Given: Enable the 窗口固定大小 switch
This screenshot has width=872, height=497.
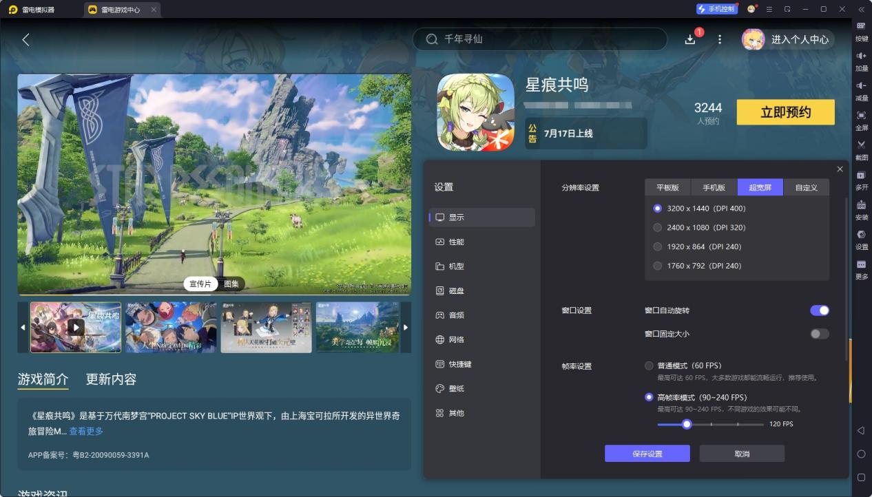Looking at the screenshot, I should [x=820, y=334].
